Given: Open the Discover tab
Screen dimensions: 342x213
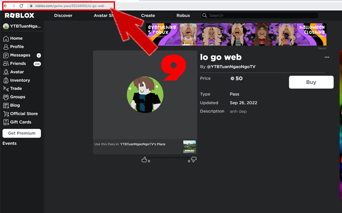Looking at the screenshot, I should tap(63, 15).
